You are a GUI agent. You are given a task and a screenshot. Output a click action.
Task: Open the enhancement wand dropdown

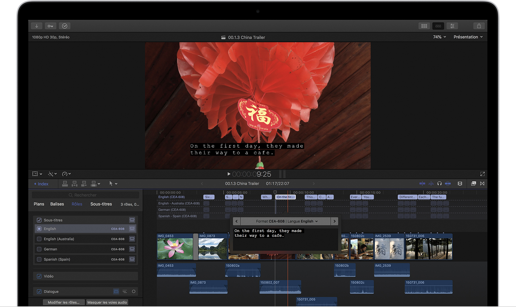tap(52, 174)
